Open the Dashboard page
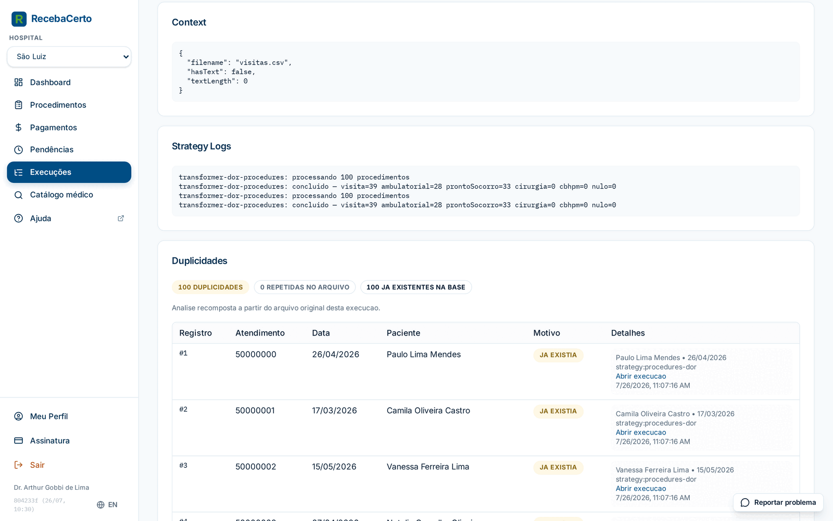833x521 pixels. pyautogui.click(x=69, y=82)
